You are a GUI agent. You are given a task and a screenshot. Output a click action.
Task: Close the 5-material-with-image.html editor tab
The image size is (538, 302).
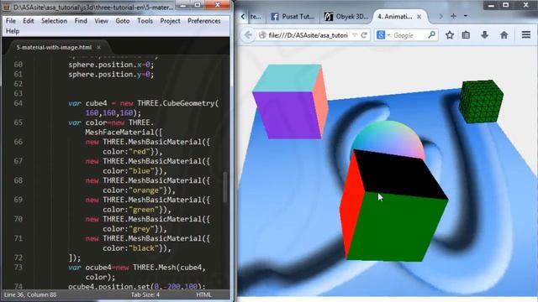pos(98,47)
